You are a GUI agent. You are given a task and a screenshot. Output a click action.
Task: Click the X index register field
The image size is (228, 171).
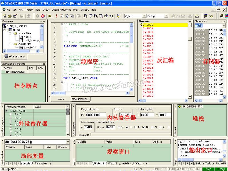click(147, 115)
